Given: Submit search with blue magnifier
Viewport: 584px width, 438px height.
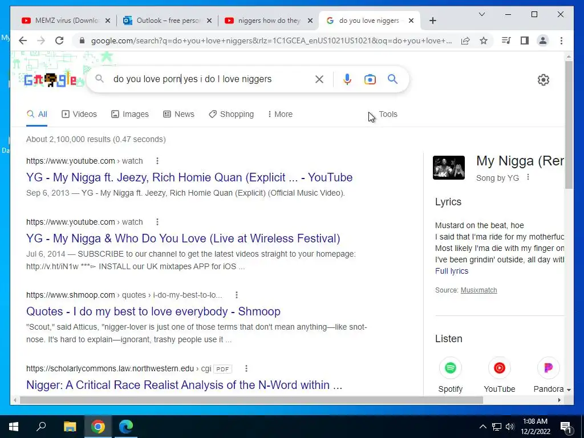Looking at the screenshot, I should 392,79.
